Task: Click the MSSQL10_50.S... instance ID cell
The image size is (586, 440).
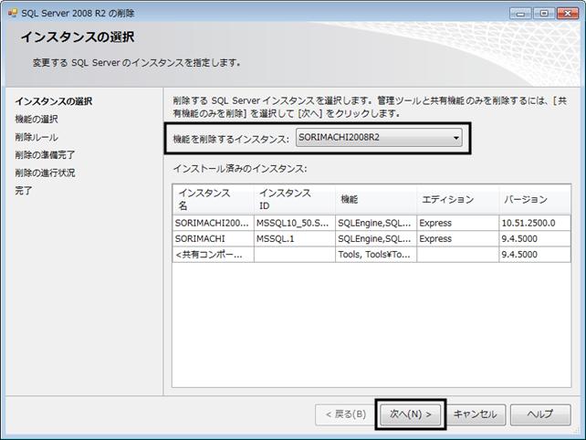Action: click(295, 223)
